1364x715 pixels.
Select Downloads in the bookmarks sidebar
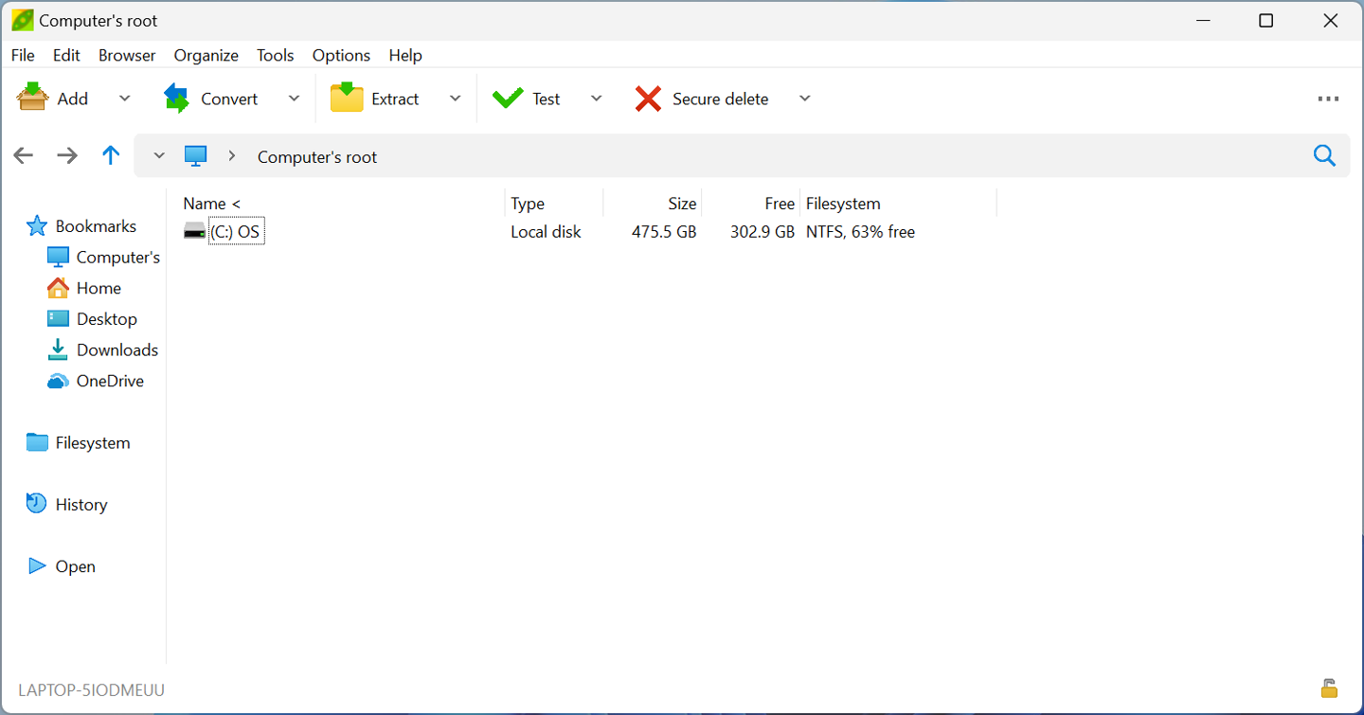[117, 350]
